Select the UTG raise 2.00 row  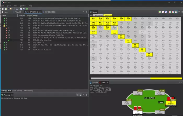click(45, 18)
